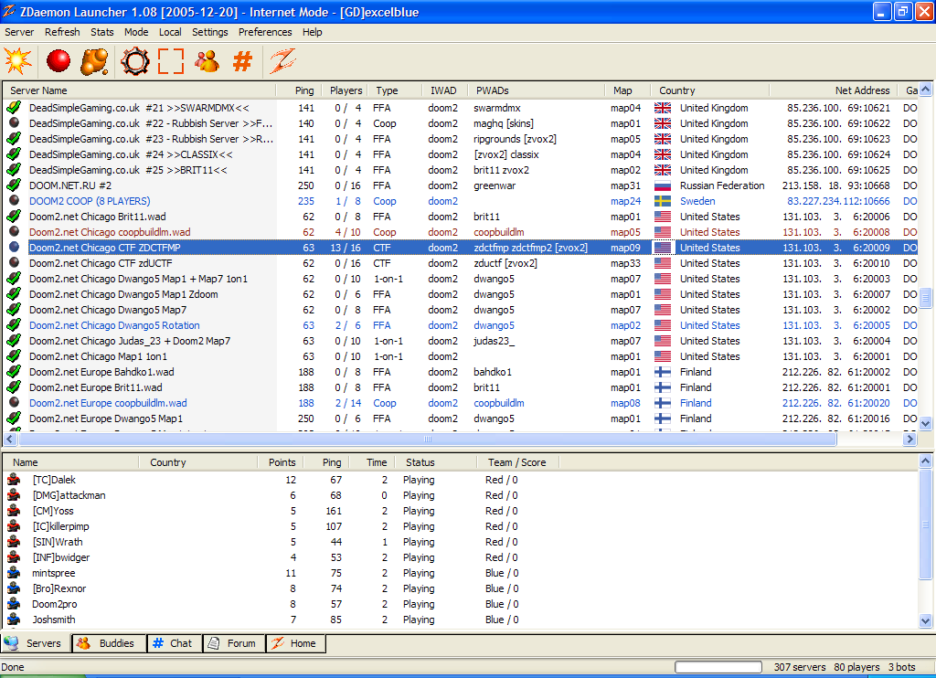Screen dimensions: 936x678
Task: Sort server list by Country column header
Action: click(709, 90)
